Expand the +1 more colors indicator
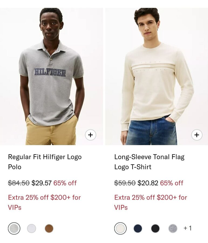The image size is (208, 243). 187,228
